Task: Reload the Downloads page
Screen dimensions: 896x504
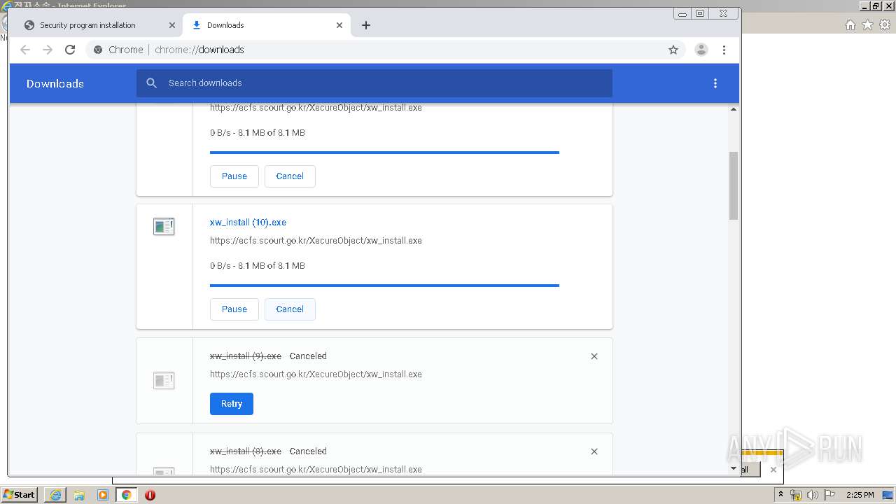Action: point(70,50)
